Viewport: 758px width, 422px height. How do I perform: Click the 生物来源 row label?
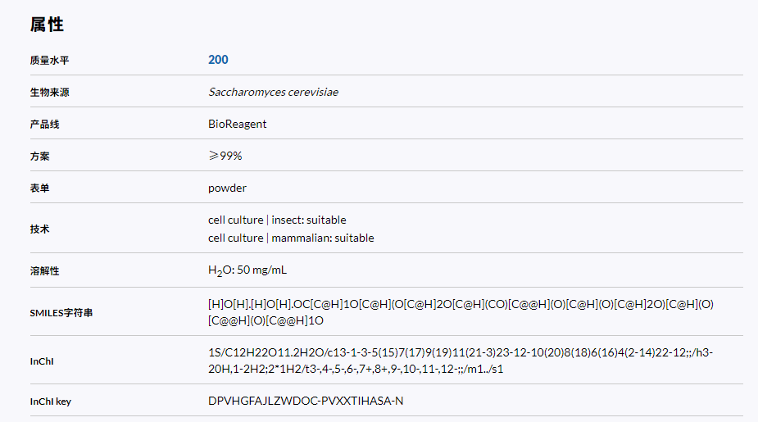[49, 93]
